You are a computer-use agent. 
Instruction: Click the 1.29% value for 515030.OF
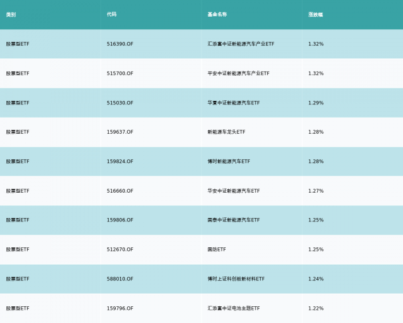point(316,103)
